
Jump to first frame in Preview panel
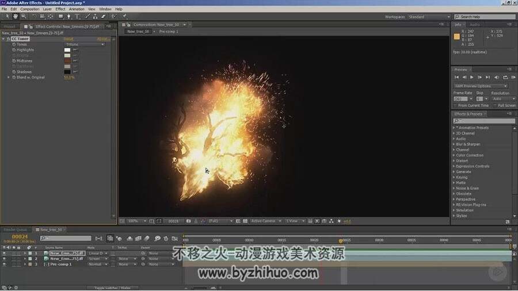pos(456,77)
